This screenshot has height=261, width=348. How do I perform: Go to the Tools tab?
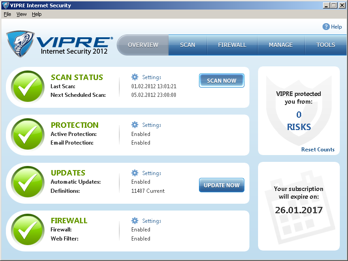click(x=326, y=45)
